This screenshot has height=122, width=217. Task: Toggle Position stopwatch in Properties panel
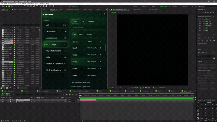coord(200,24)
